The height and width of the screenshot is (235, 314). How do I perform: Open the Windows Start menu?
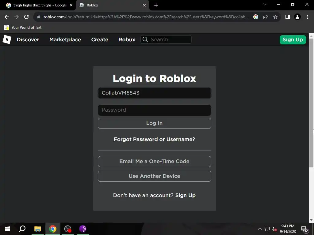[7, 229]
